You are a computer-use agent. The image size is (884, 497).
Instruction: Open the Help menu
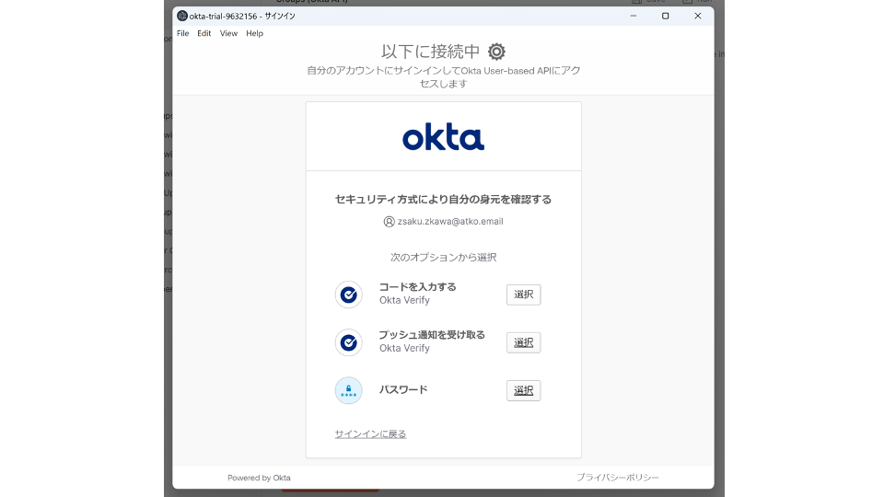[x=254, y=33]
